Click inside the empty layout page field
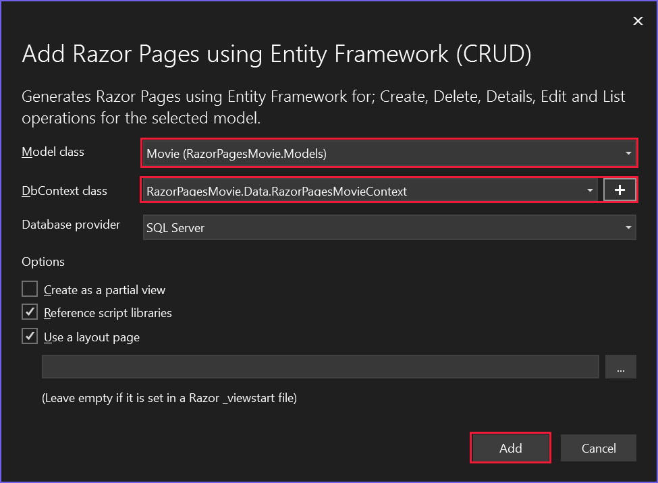The height and width of the screenshot is (483, 658). point(321,366)
